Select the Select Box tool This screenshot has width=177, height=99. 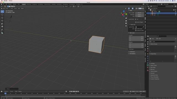point(2,12)
